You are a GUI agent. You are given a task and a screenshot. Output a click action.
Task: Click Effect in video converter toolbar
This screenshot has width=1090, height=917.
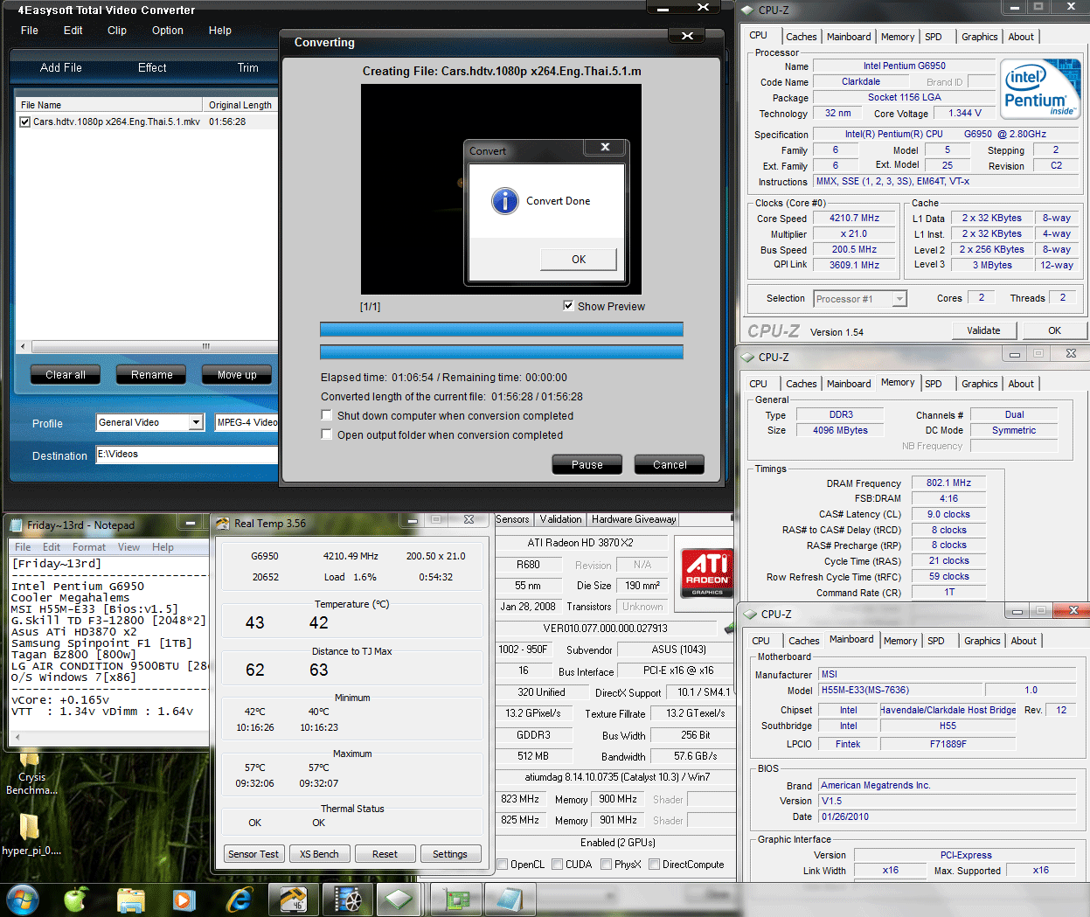click(152, 67)
